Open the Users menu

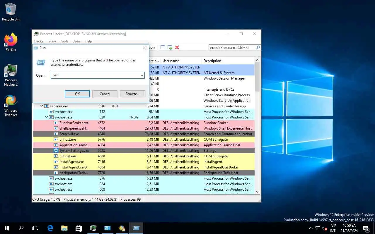pos(76,41)
